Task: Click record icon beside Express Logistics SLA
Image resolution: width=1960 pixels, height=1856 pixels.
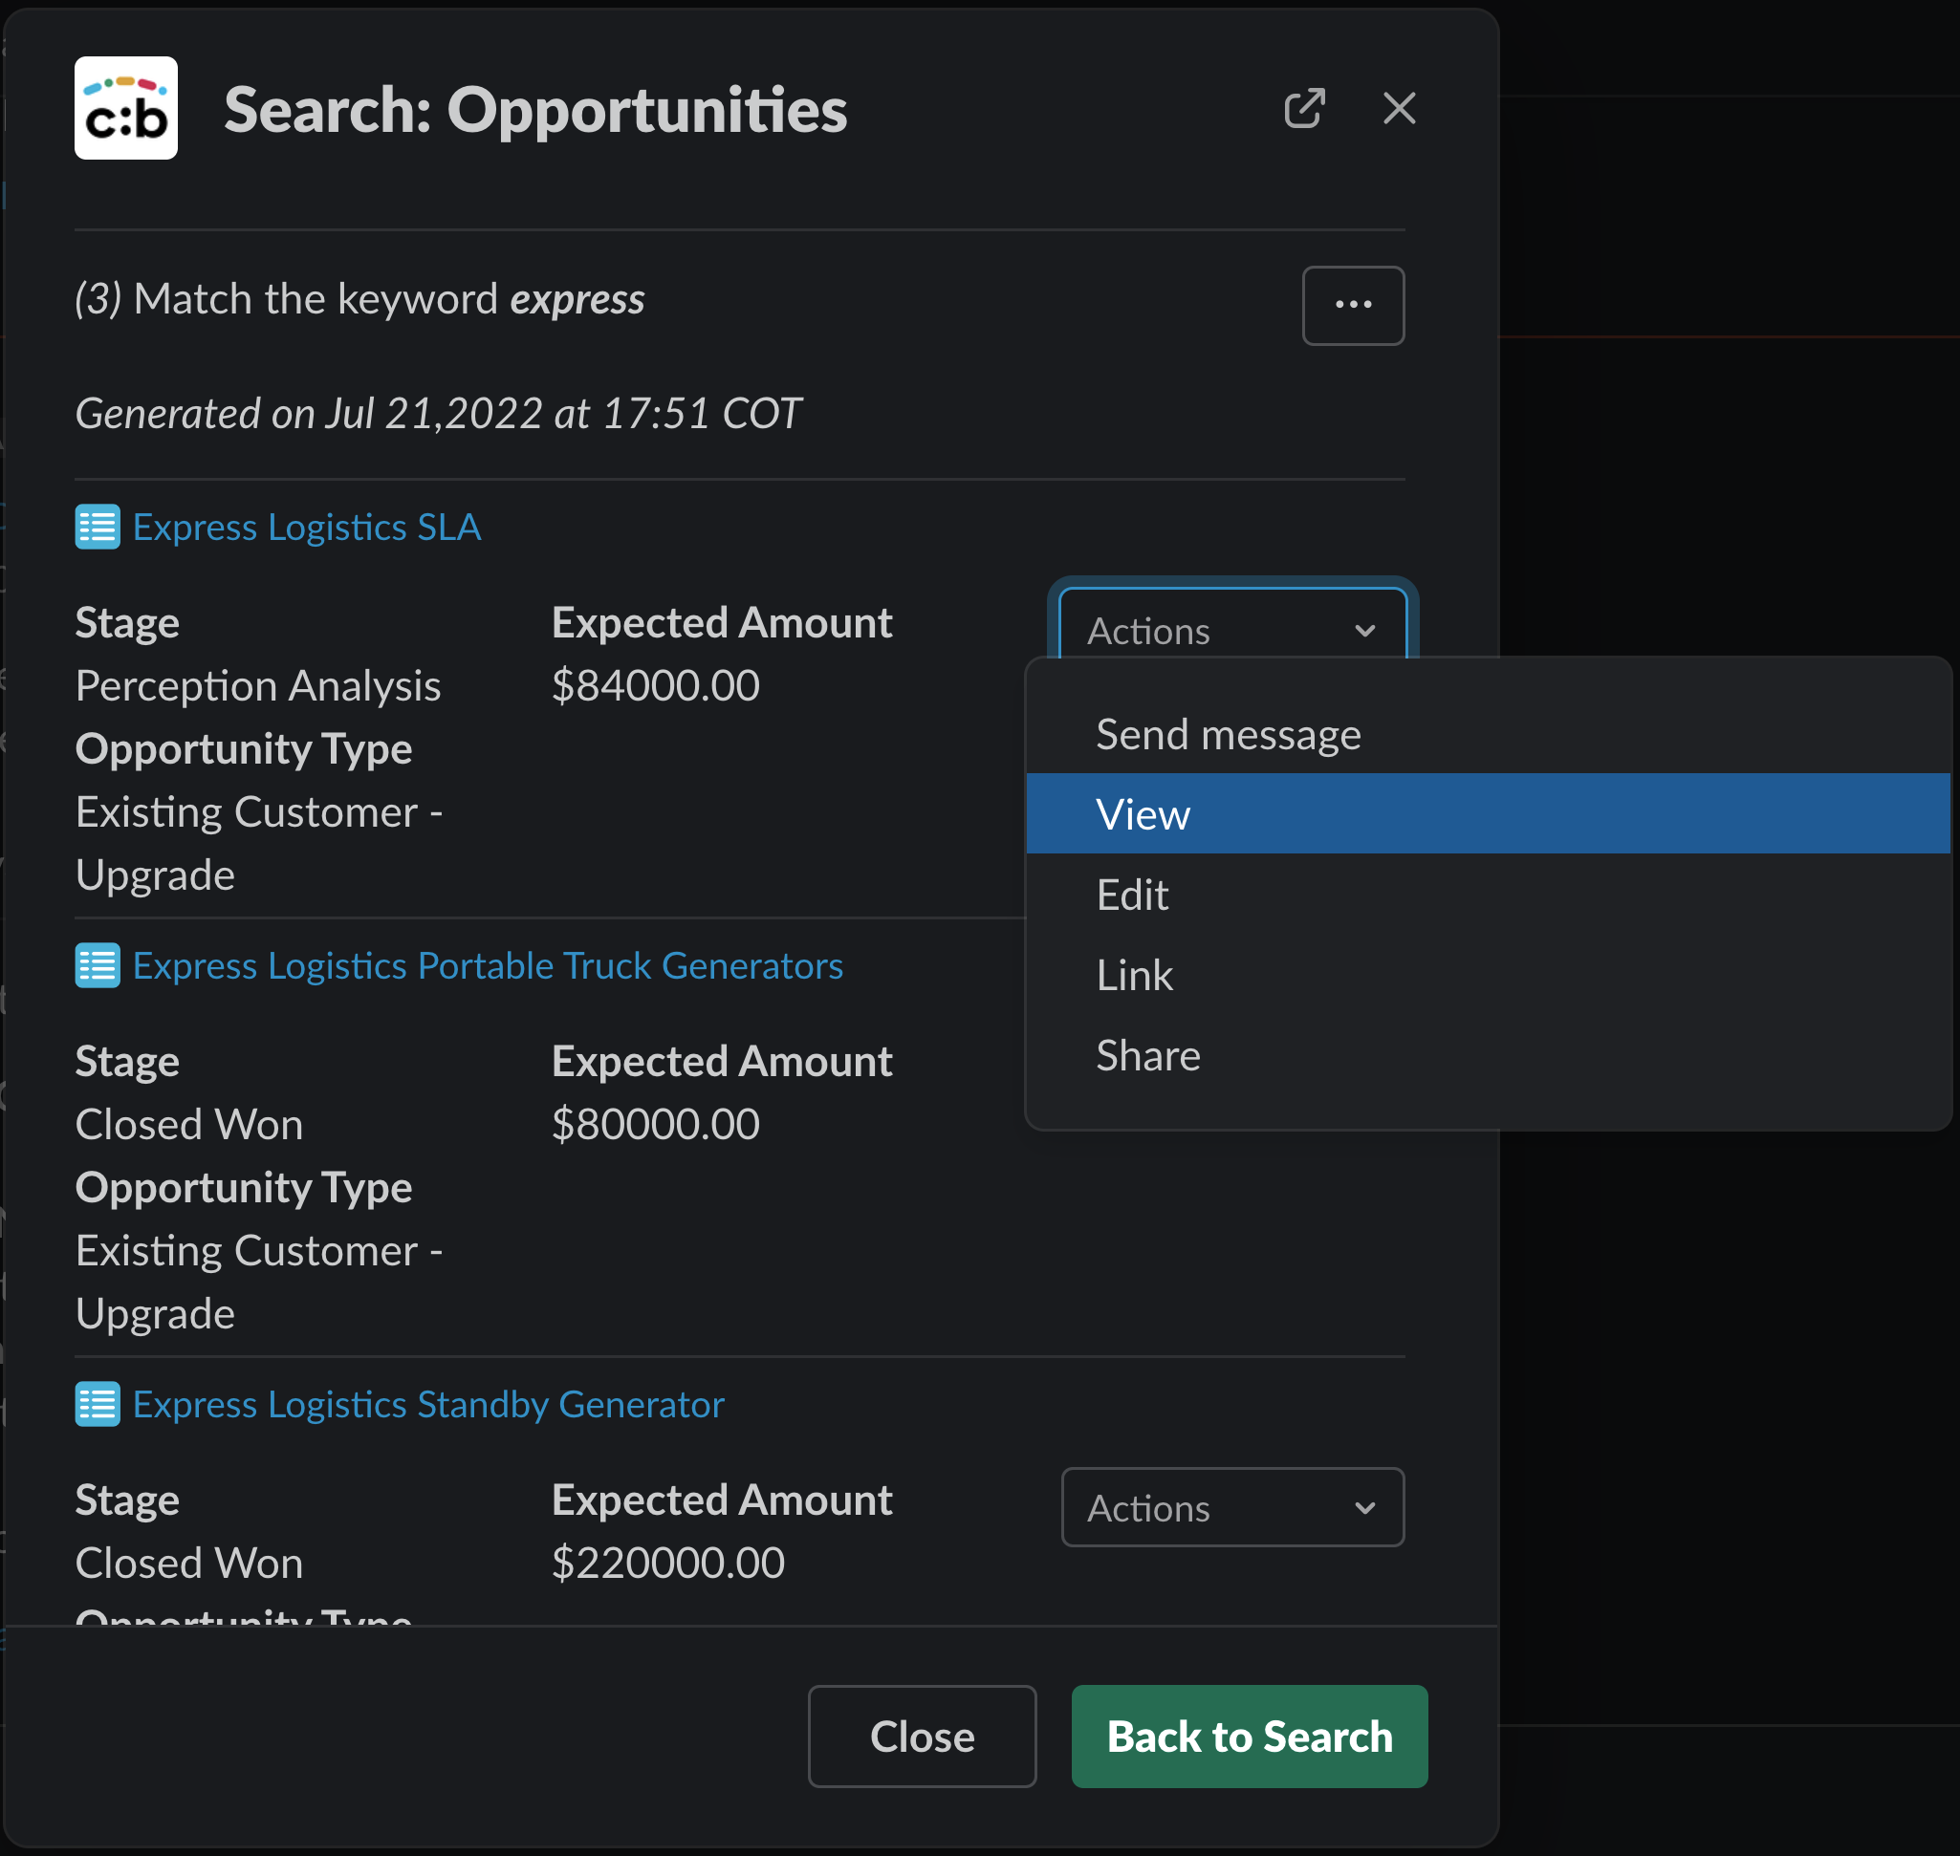Action: 97,527
